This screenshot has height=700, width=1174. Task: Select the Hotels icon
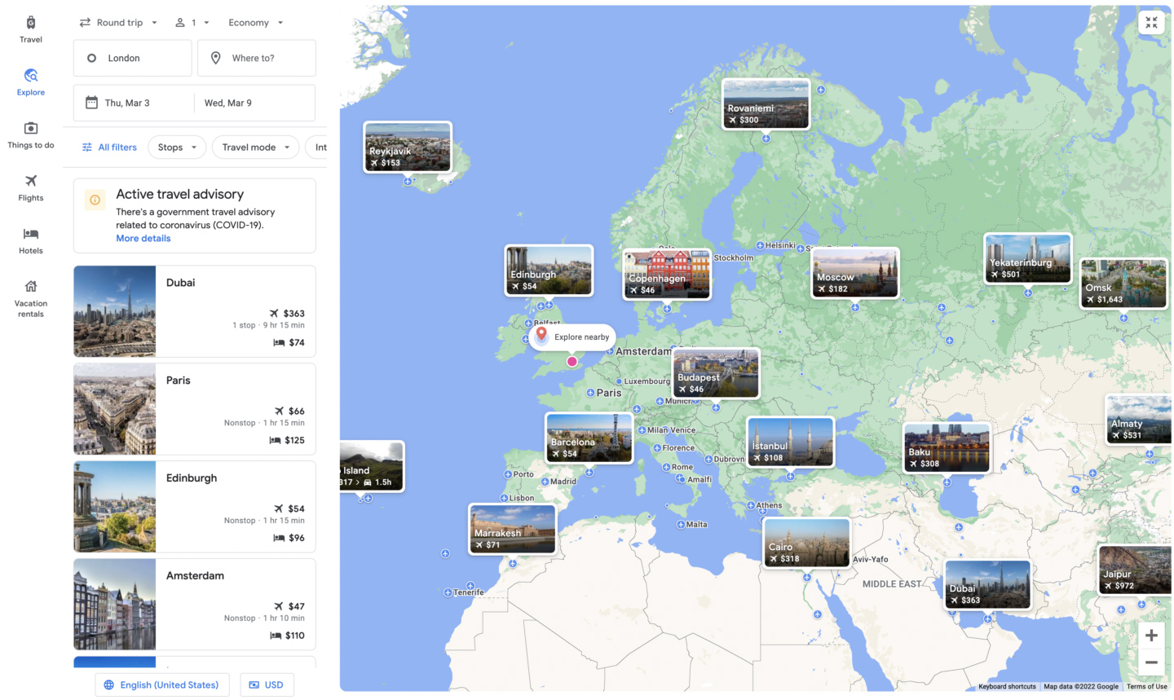[x=30, y=240]
